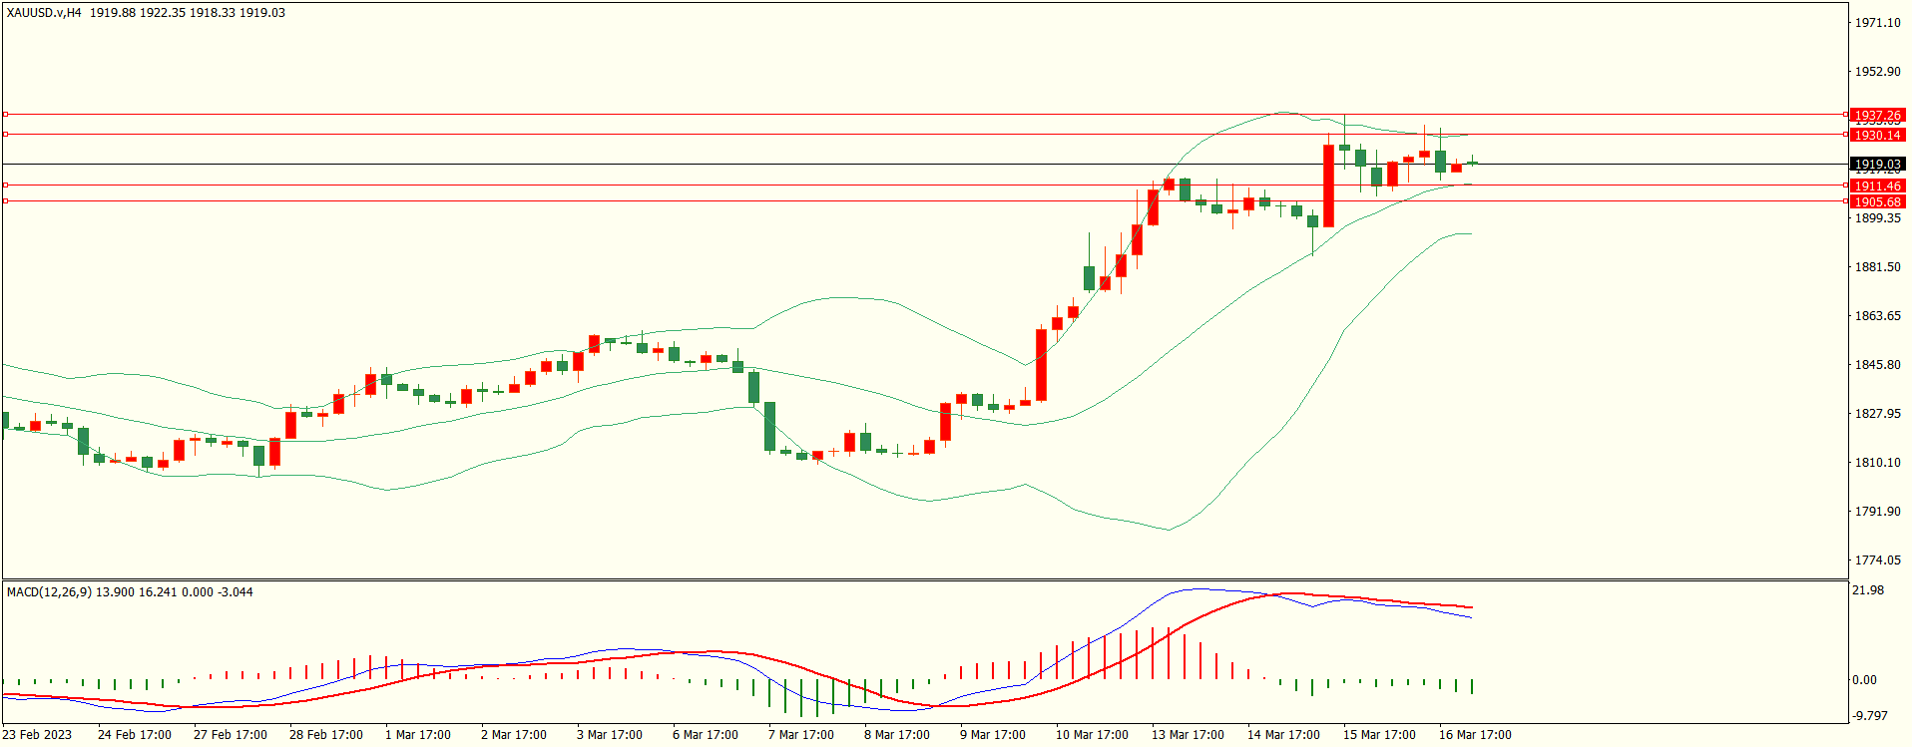Click the large green candle on 7 Mar
The width and height of the screenshot is (1912, 747).
point(769,426)
